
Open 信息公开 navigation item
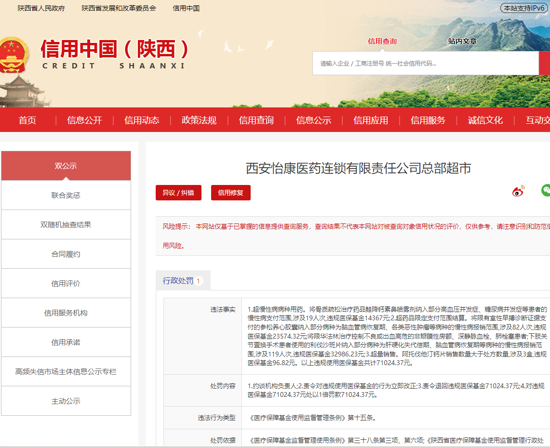[x=84, y=120]
